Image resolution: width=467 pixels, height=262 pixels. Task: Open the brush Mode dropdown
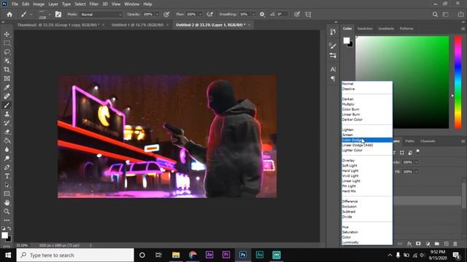point(101,15)
